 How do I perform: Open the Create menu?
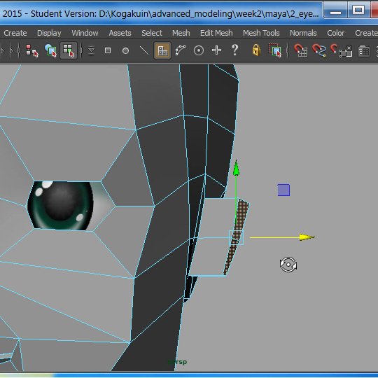pyautogui.click(x=15, y=33)
